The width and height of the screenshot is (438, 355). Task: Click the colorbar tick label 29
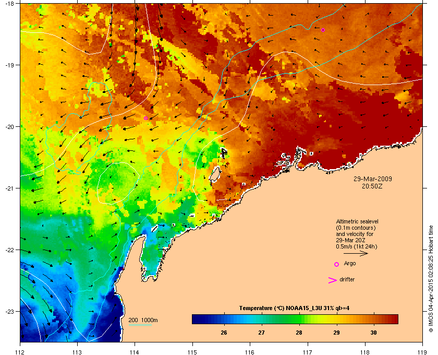pos(337,333)
